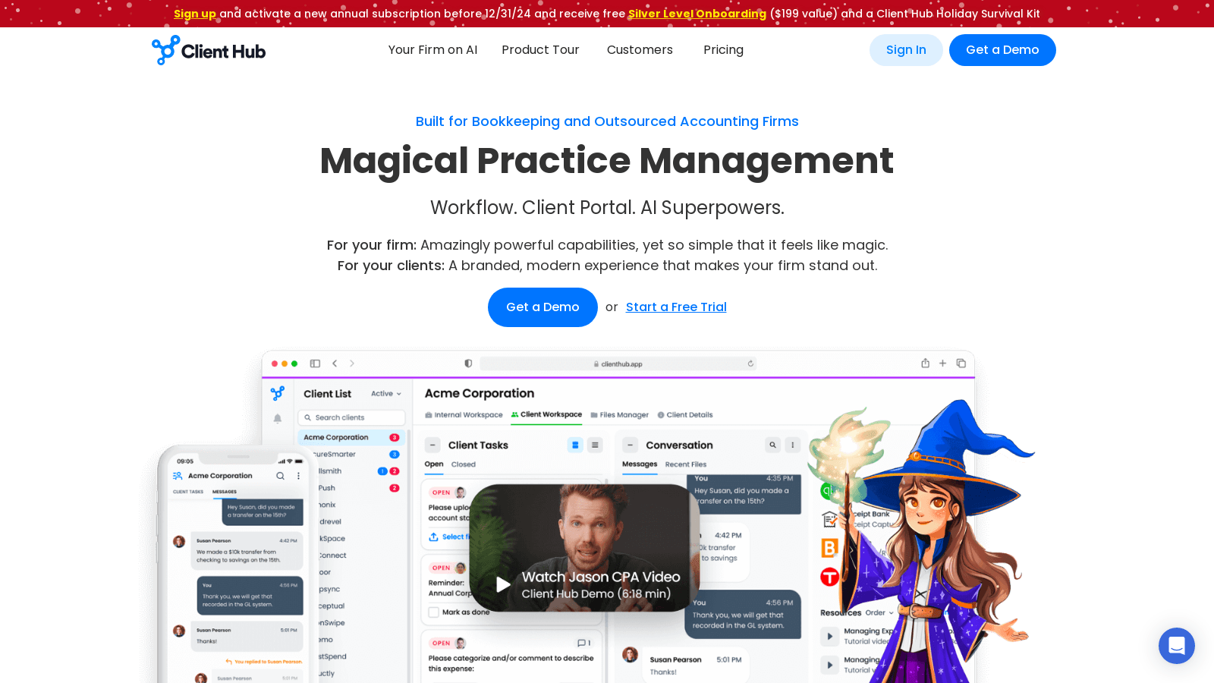
Task: Open the three-dot menu on phone mockup
Action: 298,476
